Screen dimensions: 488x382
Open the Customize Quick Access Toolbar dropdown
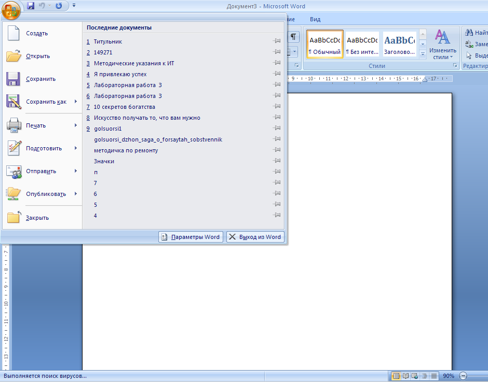point(74,6)
